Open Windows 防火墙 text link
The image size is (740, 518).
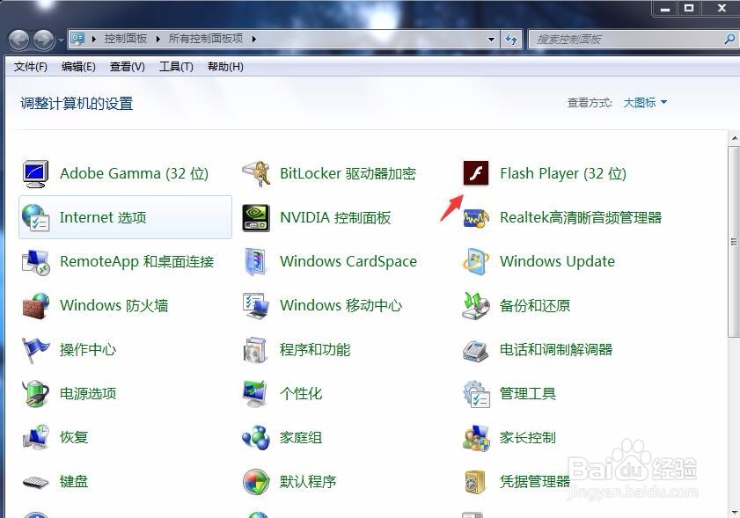tap(114, 306)
